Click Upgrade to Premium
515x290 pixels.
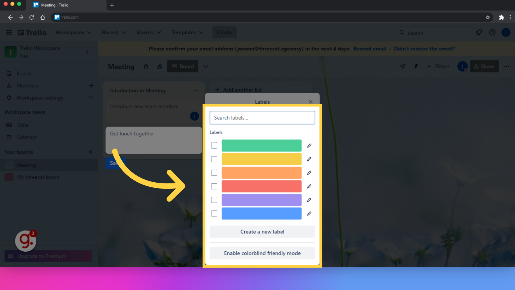[48, 256]
